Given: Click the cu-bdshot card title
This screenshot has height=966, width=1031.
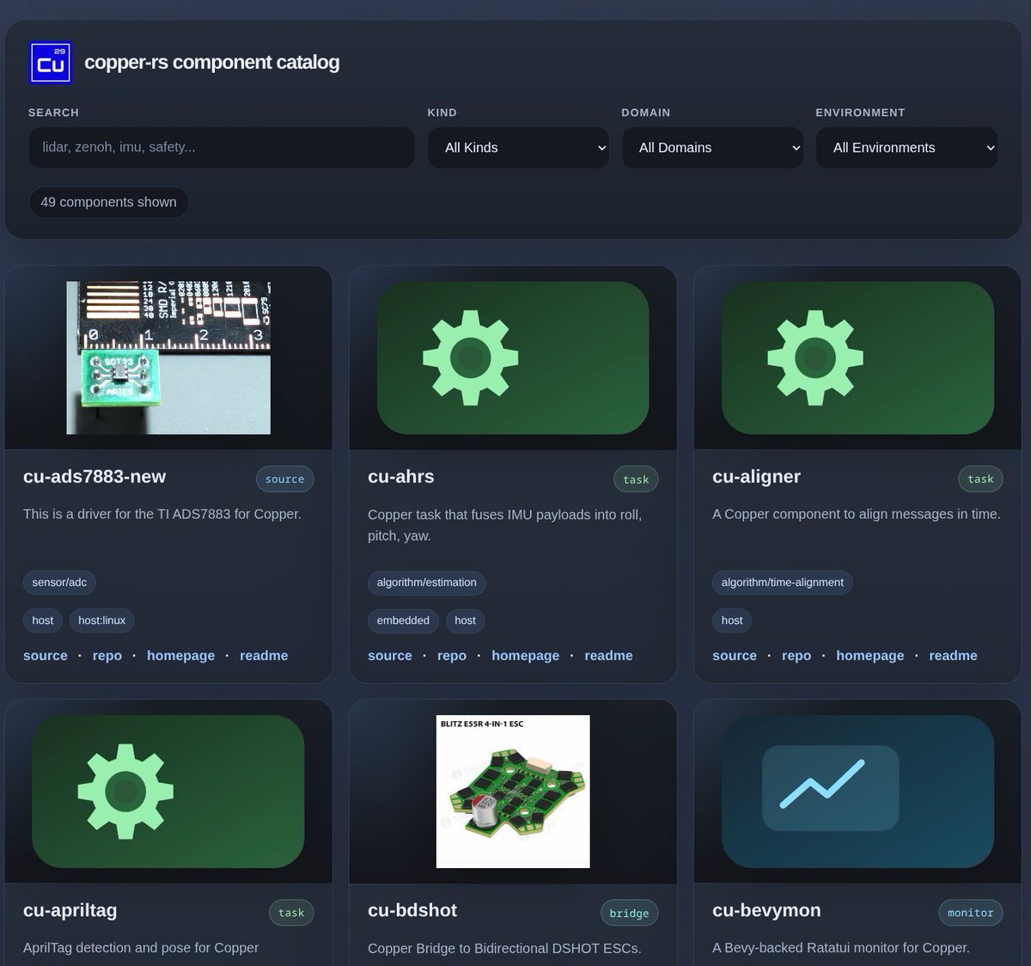Looking at the screenshot, I should point(412,911).
